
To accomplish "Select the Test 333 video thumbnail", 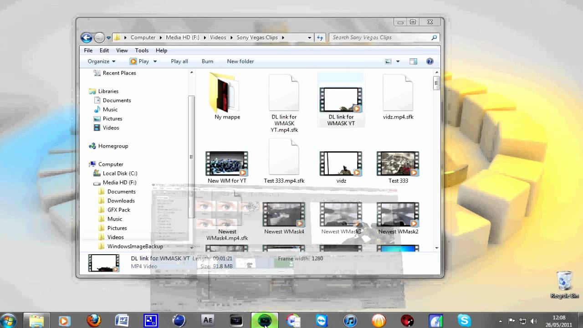I will click(x=398, y=164).
